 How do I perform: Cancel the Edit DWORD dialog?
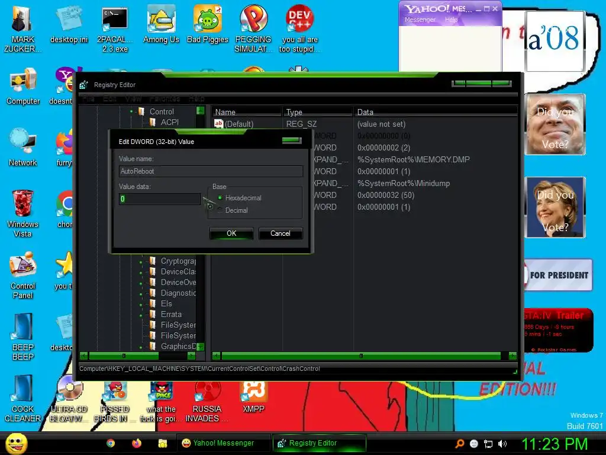click(280, 233)
